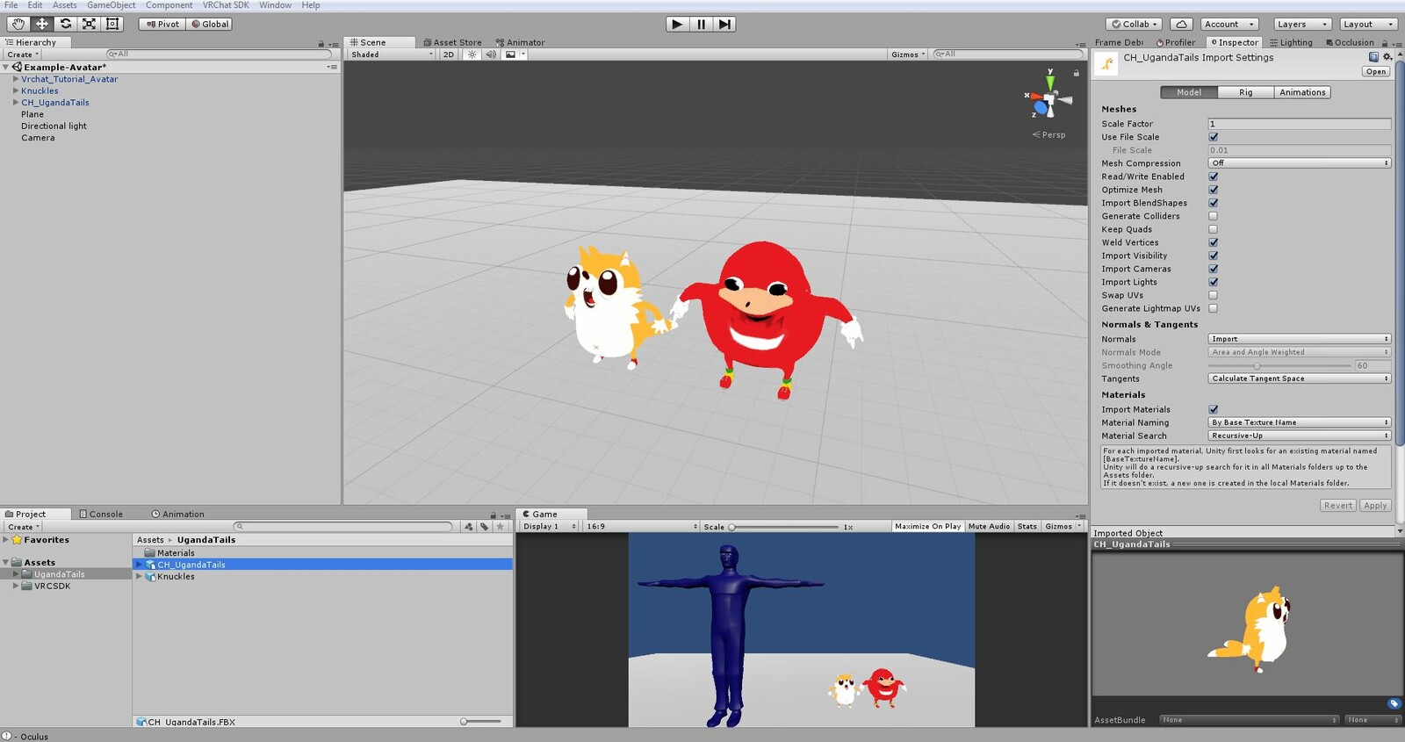Toggle Pivot handle position

(162, 24)
